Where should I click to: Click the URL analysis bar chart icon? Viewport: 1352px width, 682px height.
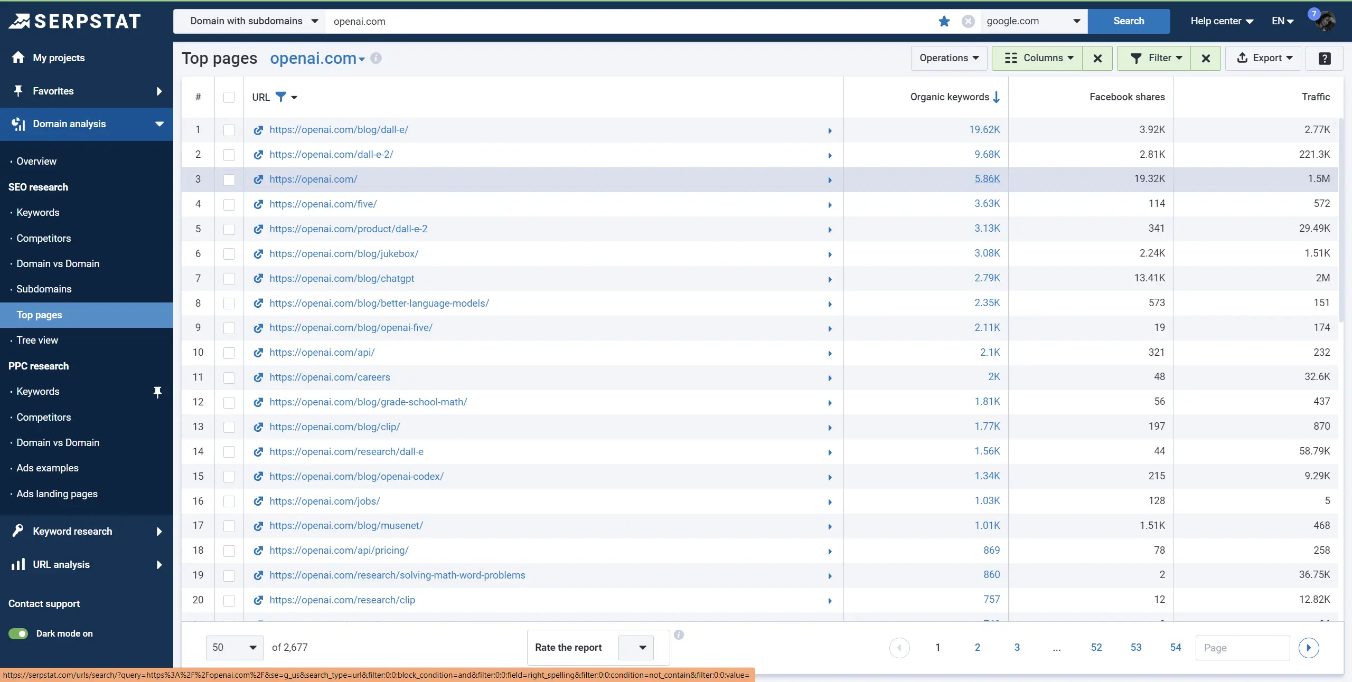coord(18,564)
